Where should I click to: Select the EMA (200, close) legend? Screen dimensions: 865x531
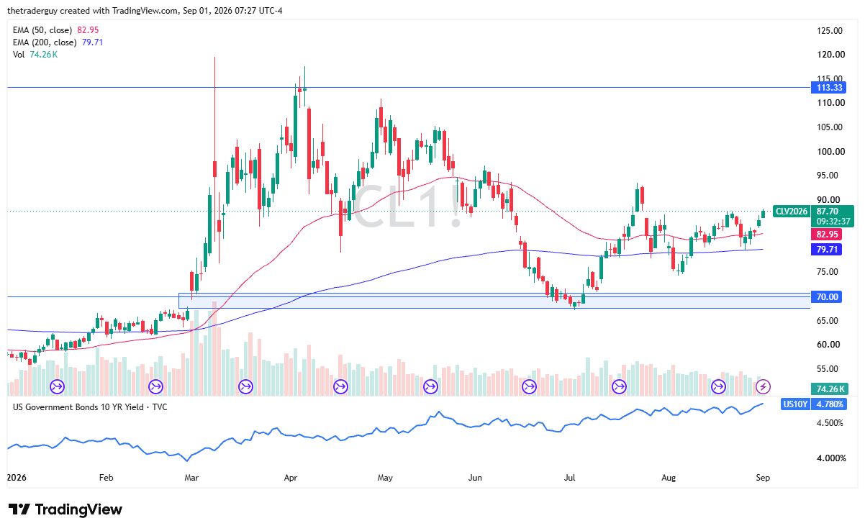click(x=58, y=42)
